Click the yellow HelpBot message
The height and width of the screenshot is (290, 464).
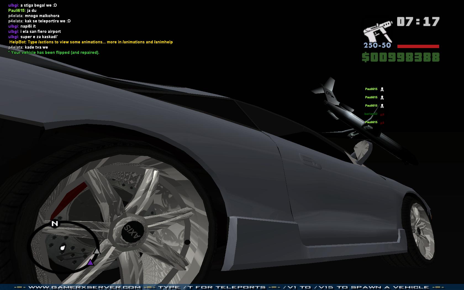tap(91, 42)
